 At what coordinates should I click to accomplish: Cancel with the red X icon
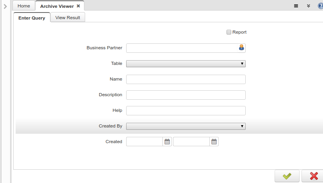tap(313, 176)
